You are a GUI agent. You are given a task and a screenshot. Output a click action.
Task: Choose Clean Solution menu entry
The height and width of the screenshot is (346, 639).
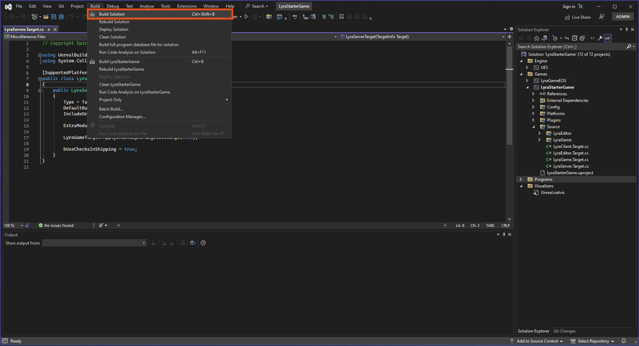pyautogui.click(x=112, y=37)
